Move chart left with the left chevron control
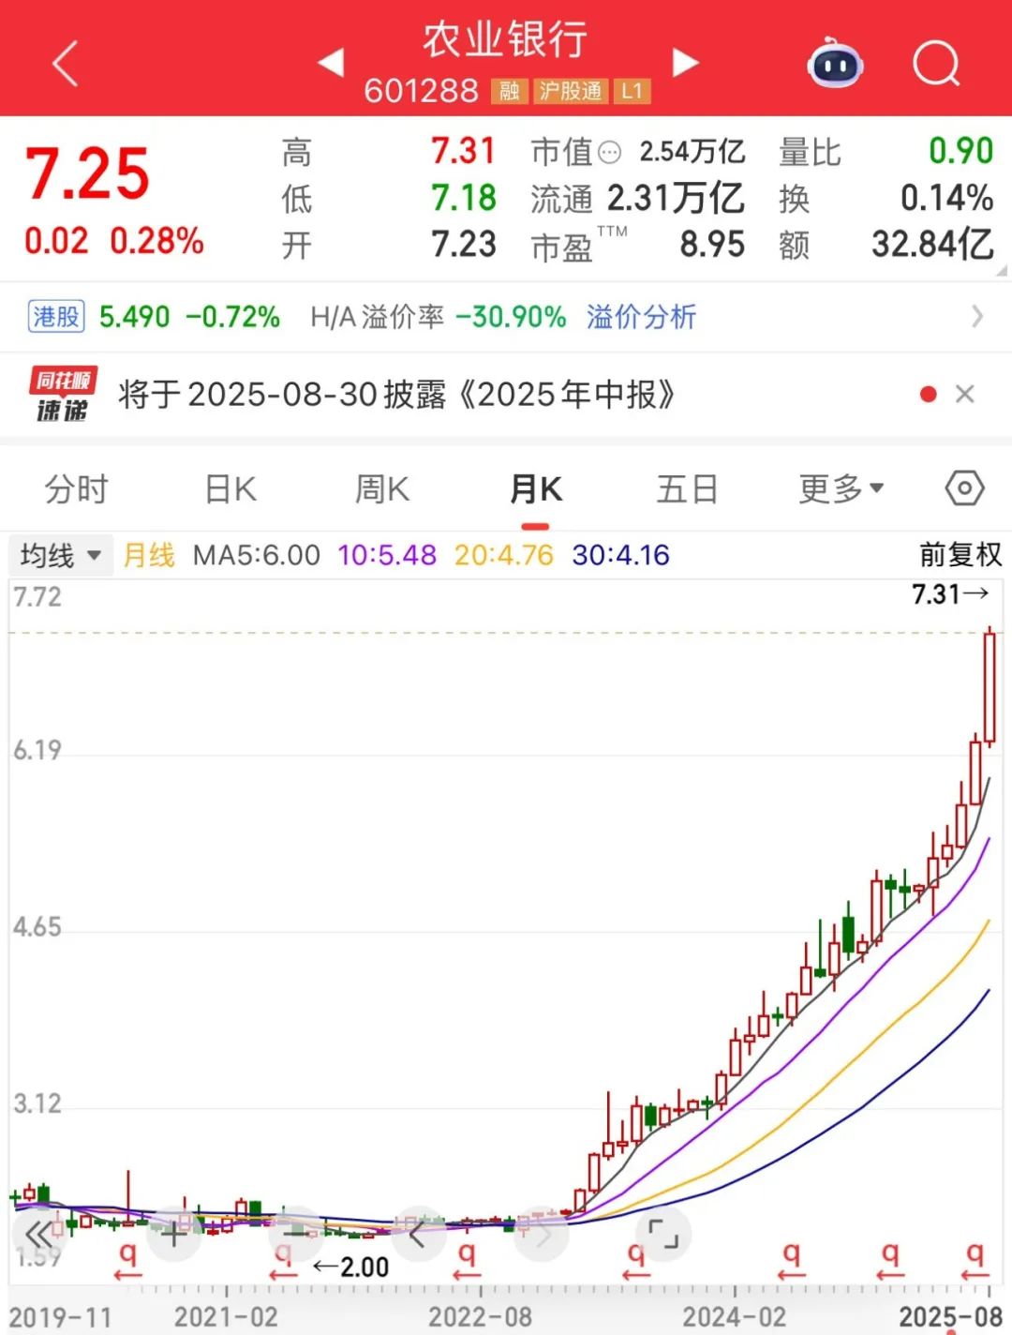 (418, 1234)
